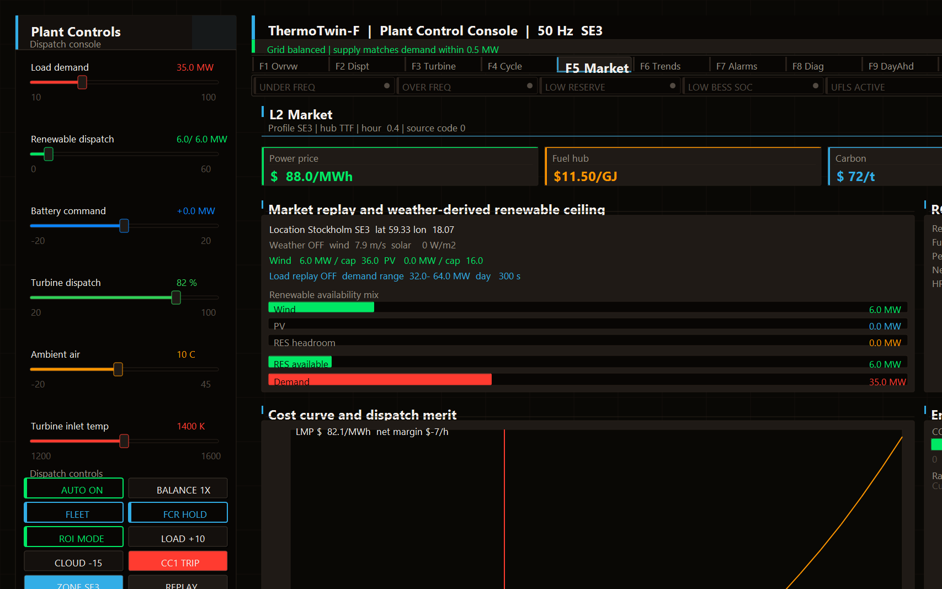Click the UFLS ACTIVE alarm indicator
The image size is (942, 589).
884,86
